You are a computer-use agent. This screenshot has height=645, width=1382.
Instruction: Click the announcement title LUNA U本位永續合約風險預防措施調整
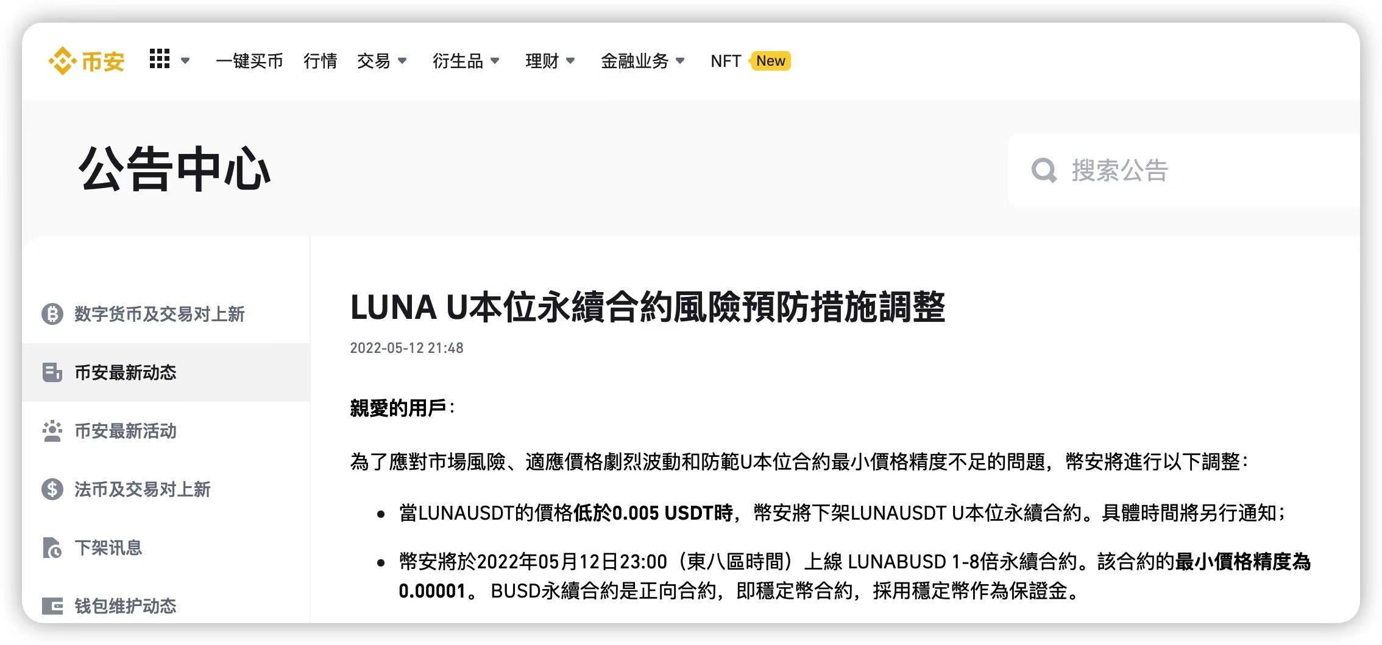(x=648, y=307)
